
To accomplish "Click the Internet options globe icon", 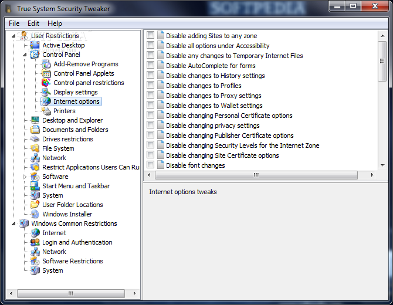I will pos(46,101).
